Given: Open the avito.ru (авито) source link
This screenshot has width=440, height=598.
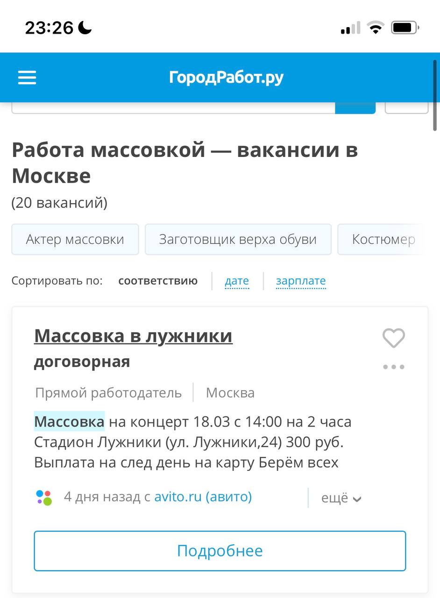Looking at the screenshot, I should pyautogui.click(x=203, y=497).
